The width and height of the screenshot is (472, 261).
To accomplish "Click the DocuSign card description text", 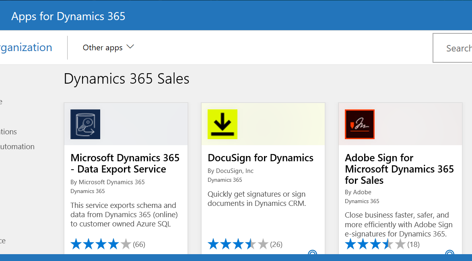I will tap(257, 199).
